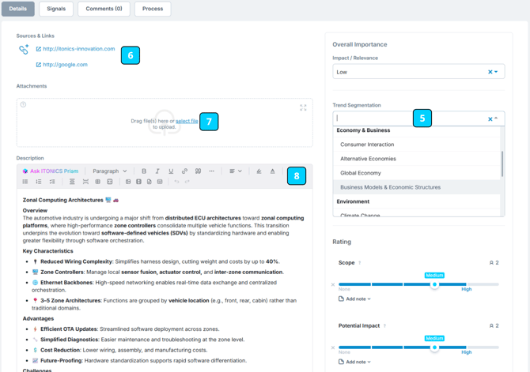Open the itonics-innovation.com source link
This screenshot has width=530, height=372.
pyautogui.click(x=78, y=49)
